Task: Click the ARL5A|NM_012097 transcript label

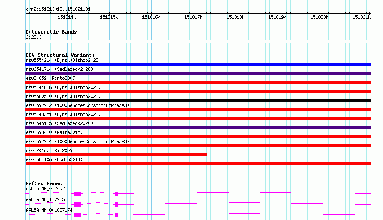Action: pyautogui.click(x=45, y=189)
